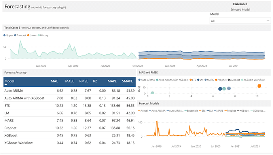Select the XGBoost Workflow row name
Viewport: 273px width, 155px height.
(x=19, y=143)
